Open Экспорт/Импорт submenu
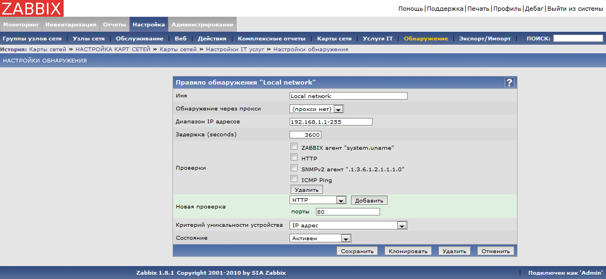The height and width of the screenshot is (279, 606). 485,39
